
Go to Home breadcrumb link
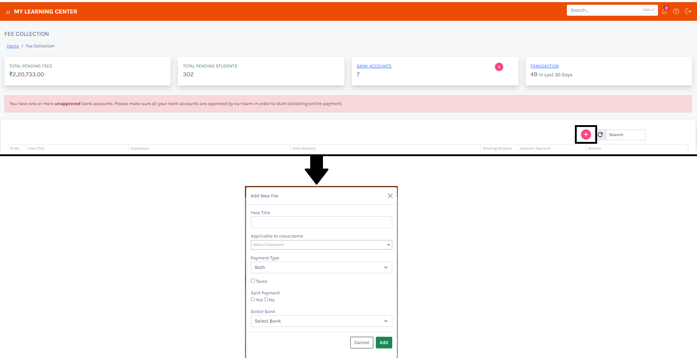tap(13, 46)
